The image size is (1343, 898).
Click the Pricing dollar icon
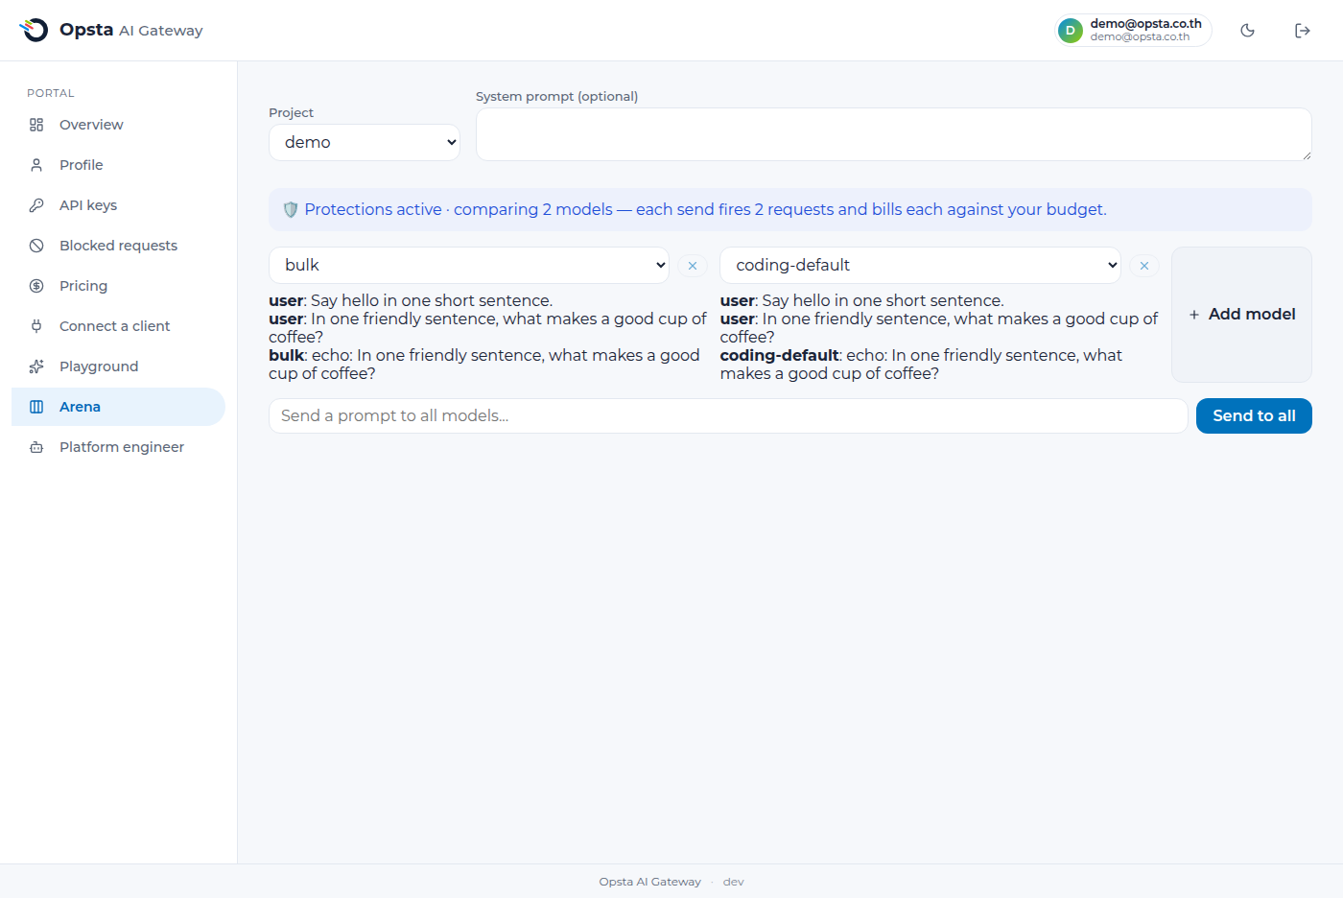36,286
